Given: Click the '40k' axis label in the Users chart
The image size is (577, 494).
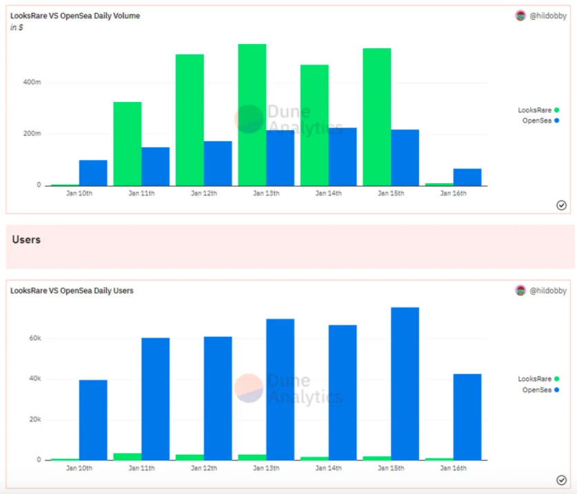Looking at the screenshot, I should pos(35,378).
